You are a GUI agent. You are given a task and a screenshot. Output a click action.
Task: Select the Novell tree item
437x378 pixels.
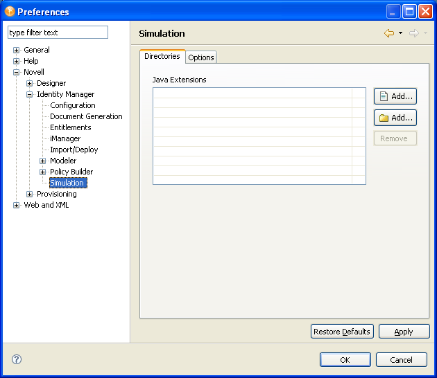34,72
